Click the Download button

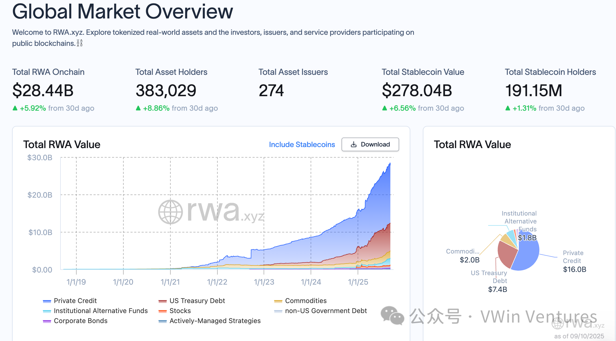tap(370, 144)
